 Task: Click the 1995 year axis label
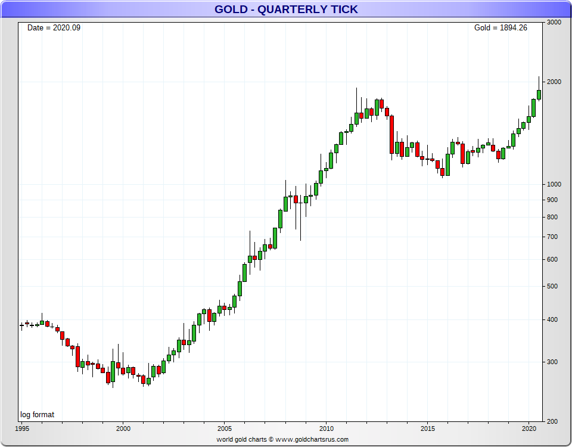point(22,429)
